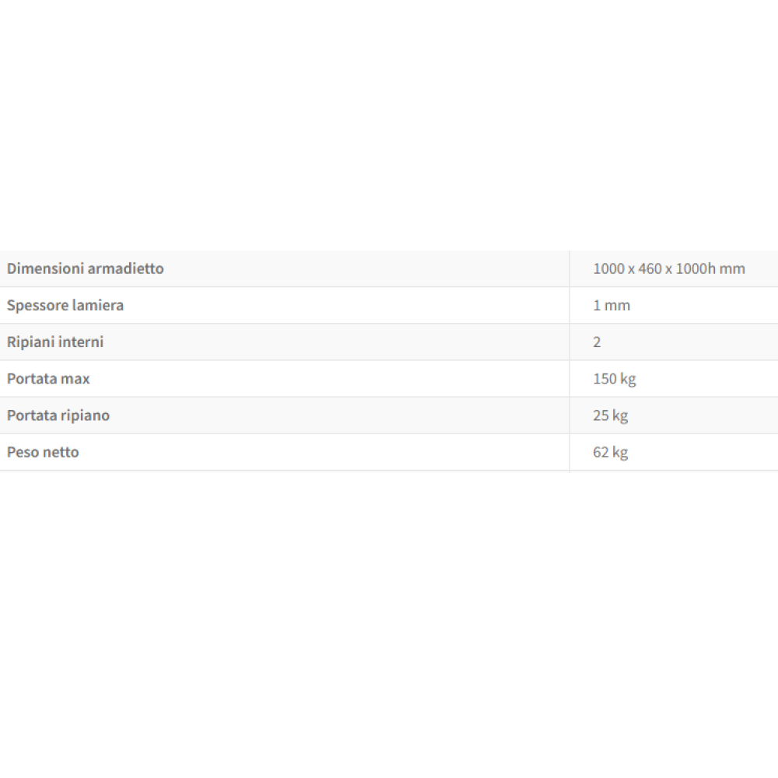Image resolution: width=778 pixels, height=778 pixels.
Task: Click the word 'interni' in the table
Action: [x=81, y=342]
